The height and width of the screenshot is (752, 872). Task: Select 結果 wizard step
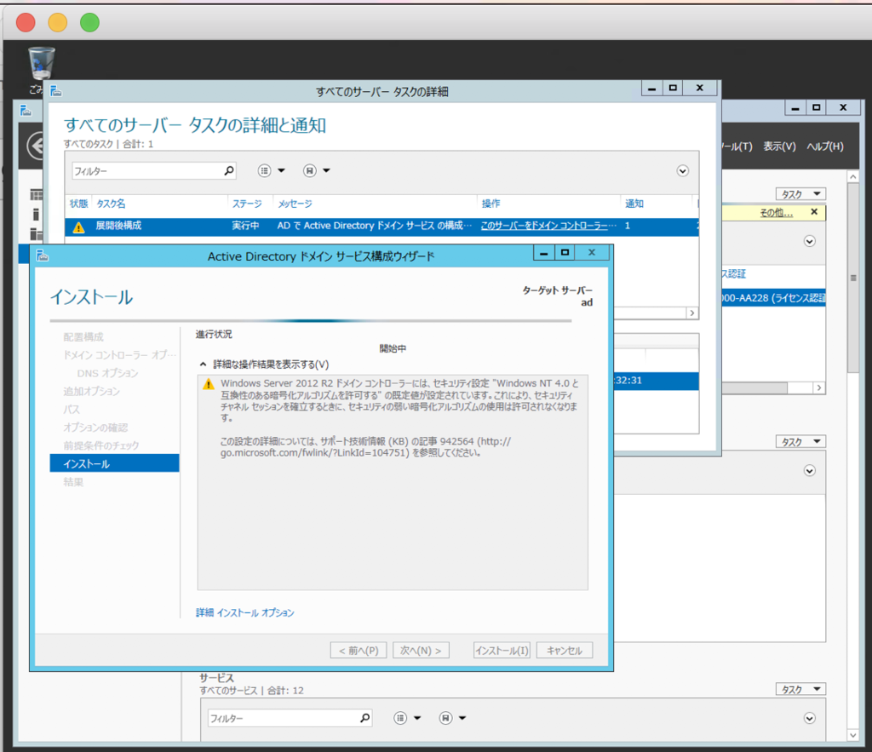[x=73, y=482]
